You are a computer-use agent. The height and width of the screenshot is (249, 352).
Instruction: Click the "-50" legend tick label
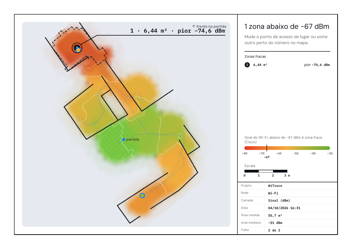tap(296, 153)
